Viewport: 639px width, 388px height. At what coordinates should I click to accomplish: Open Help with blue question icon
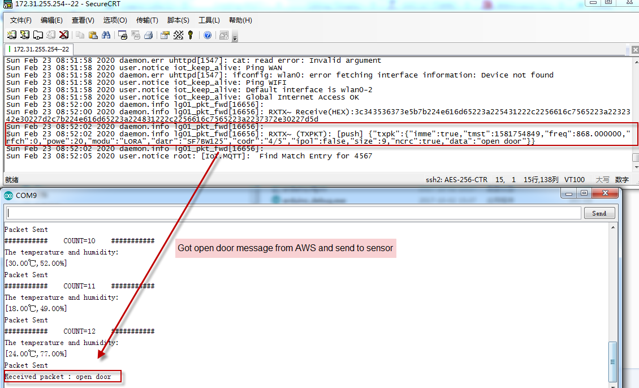coord(208,35)
